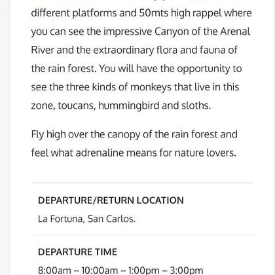Click the word 'hummingbird' in the paragraph
Viewport: 275px width, 275px height.
[129, 106]
